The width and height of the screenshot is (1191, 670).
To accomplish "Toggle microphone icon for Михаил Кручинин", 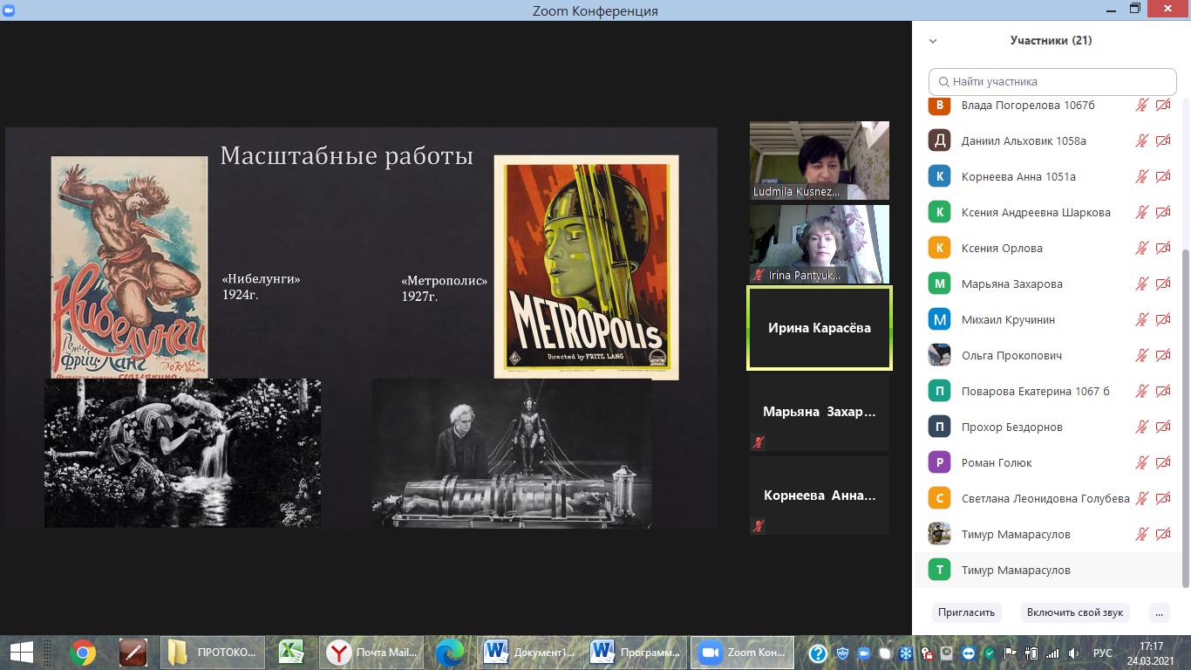I will [1141, 319].
